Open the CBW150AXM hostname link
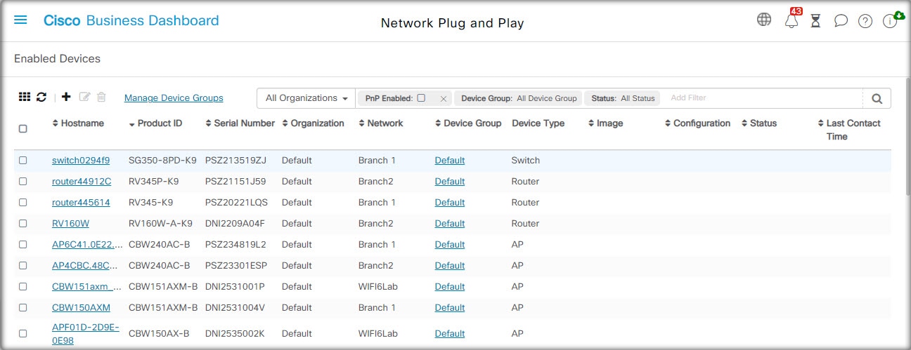 coord(81,307)
